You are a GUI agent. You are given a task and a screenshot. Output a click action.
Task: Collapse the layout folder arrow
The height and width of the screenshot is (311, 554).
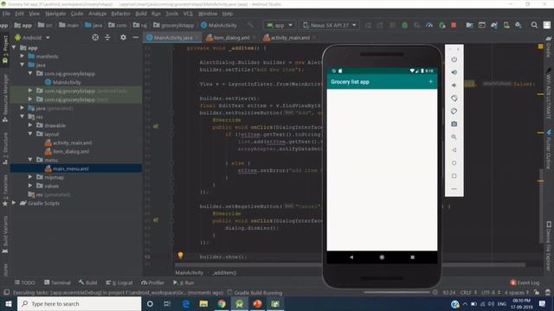click(x=30, y=134)
